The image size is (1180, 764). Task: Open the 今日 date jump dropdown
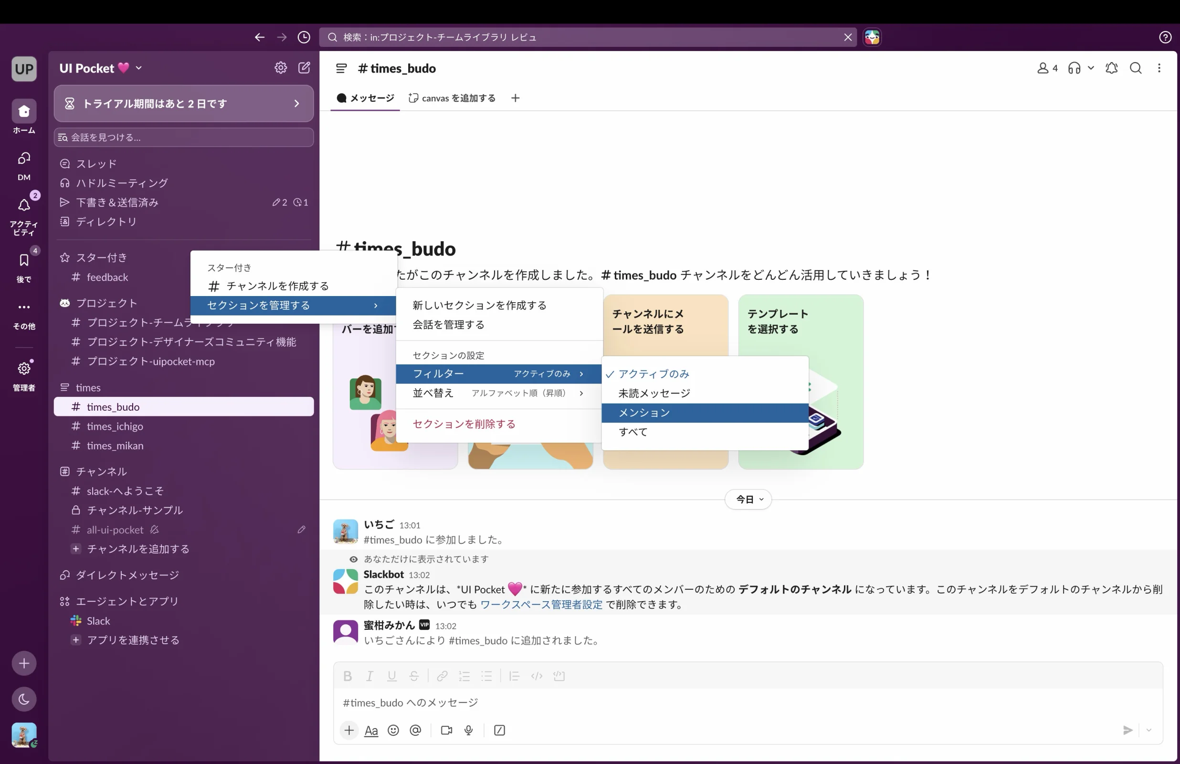tap(748, 499)
